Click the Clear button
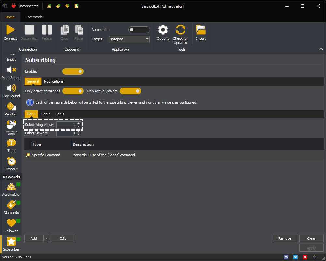 coord(311,238)
